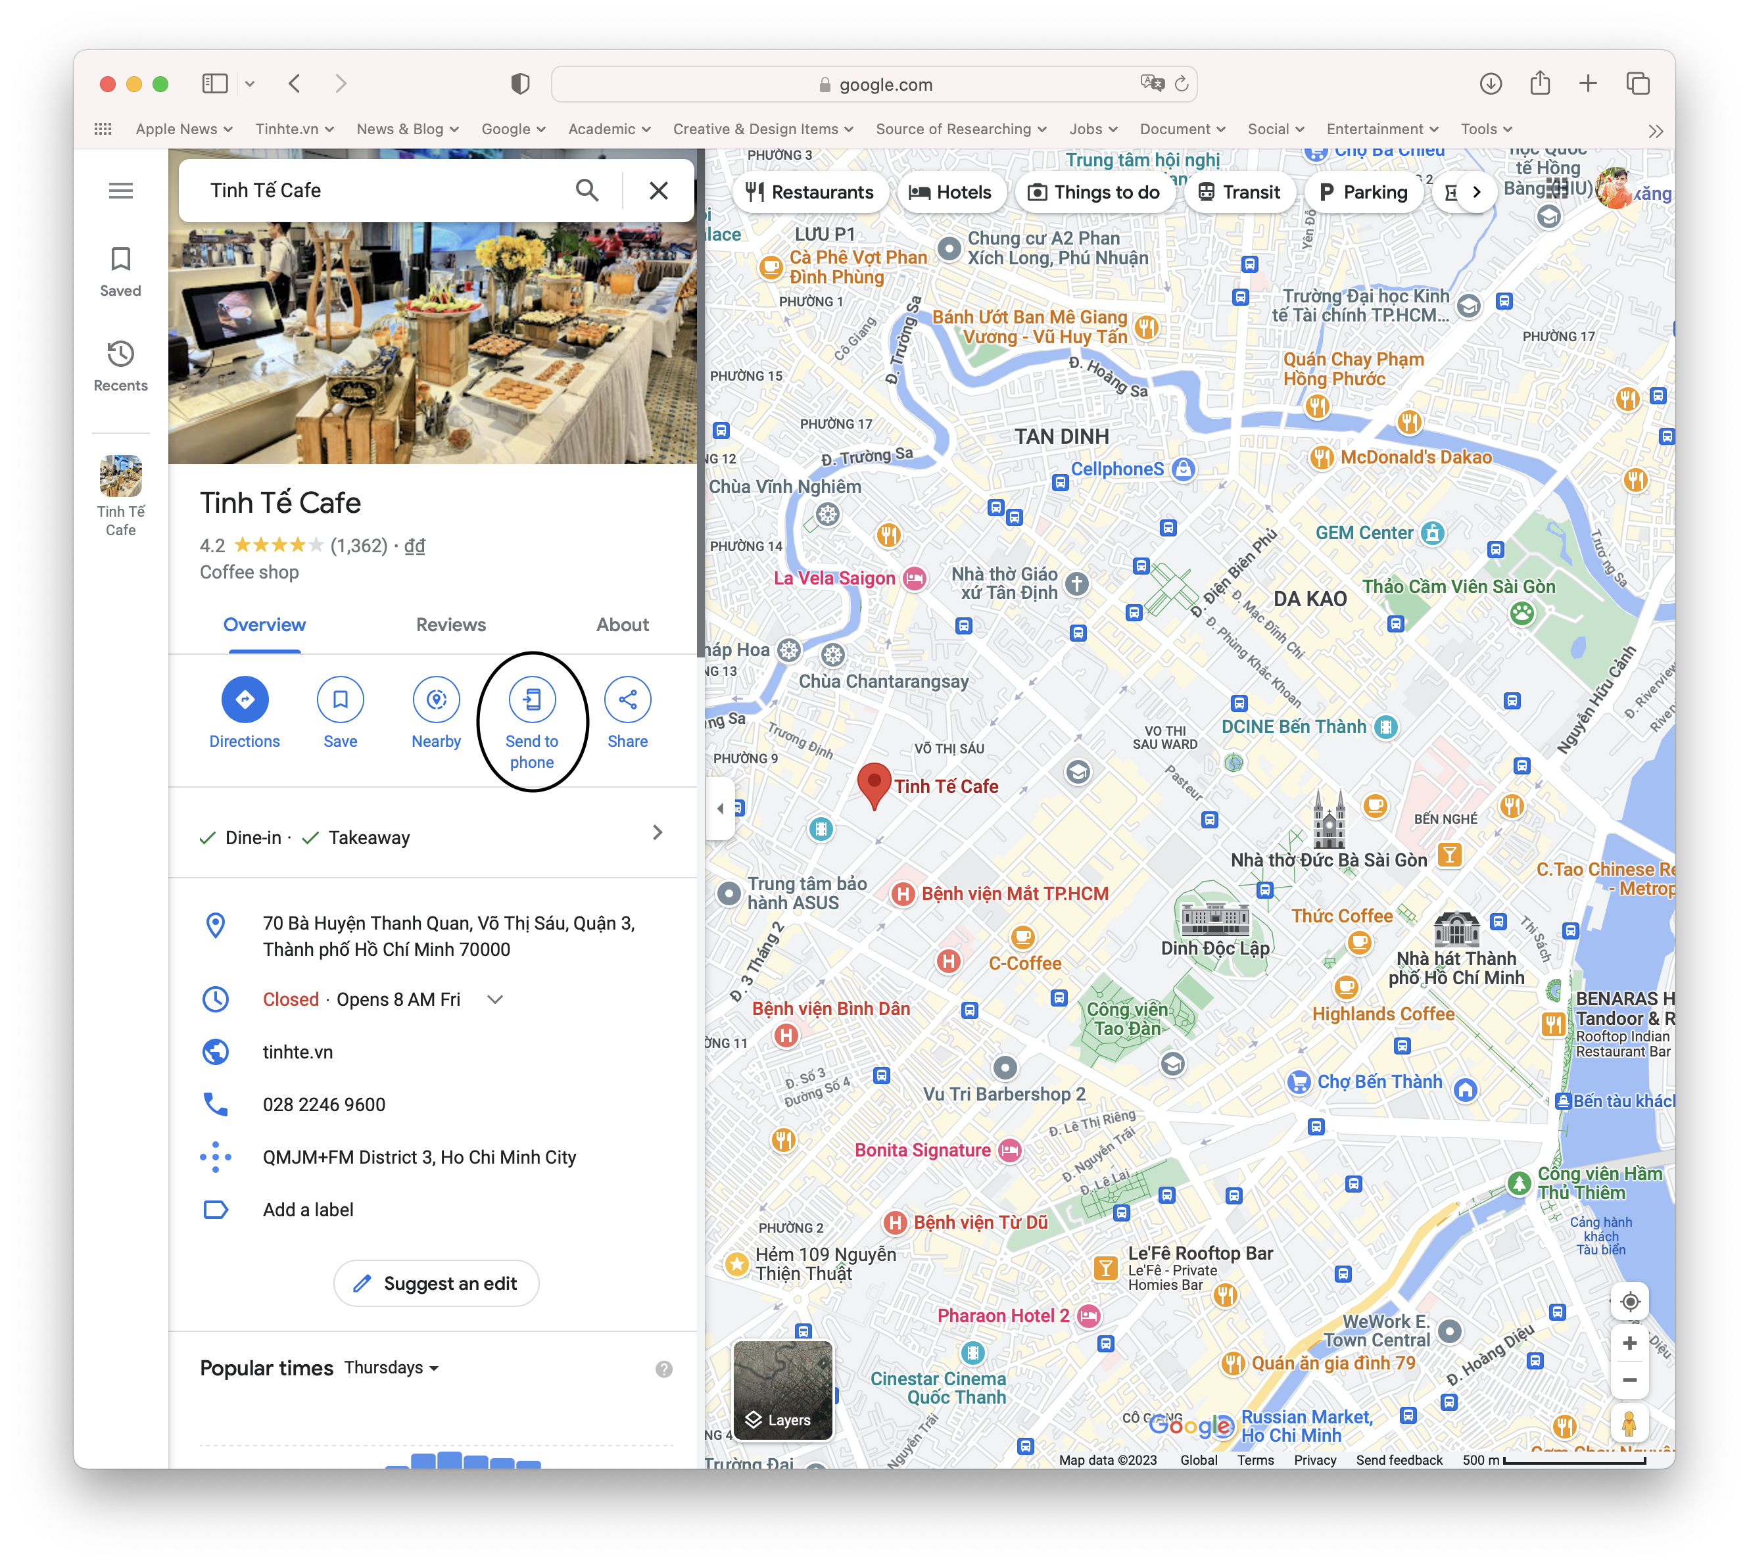The height and width of the screenshot is (1566, 1749).
Task: Expand the opening hours dropdown
Action: pos(495,999)
